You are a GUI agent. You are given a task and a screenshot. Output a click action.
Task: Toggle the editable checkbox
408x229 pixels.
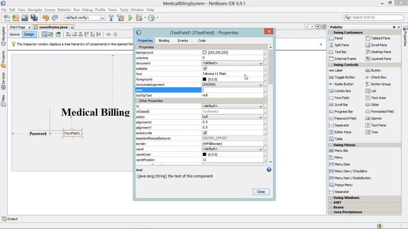205,69
